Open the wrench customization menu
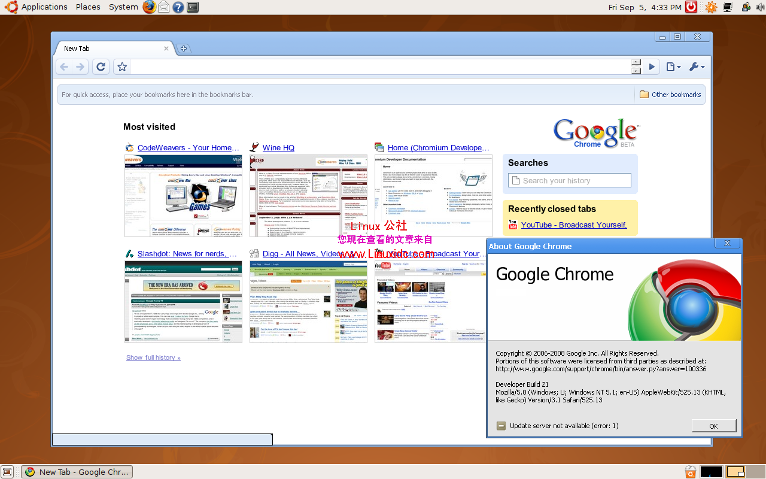 696,66
